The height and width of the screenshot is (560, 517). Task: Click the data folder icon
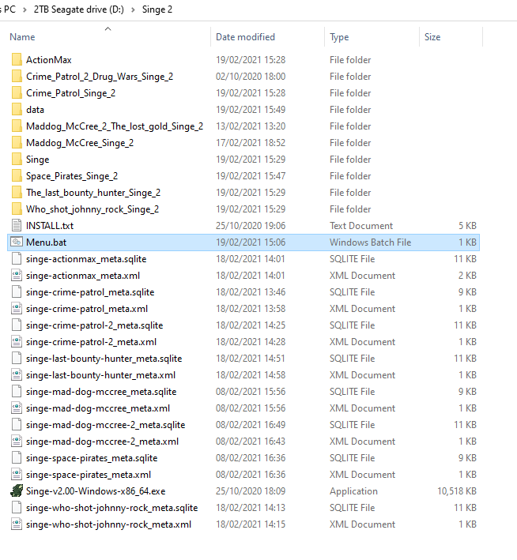(17, 110)
